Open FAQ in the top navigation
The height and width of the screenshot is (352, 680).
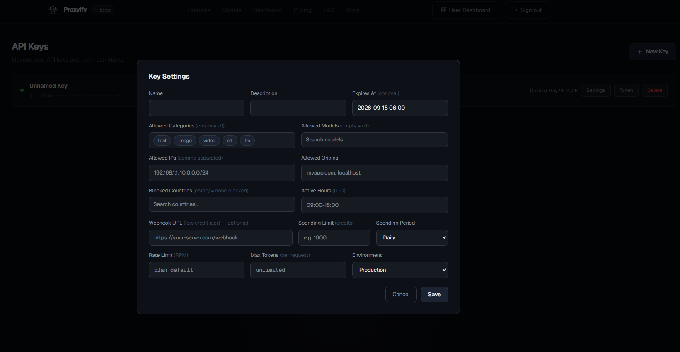coord(329,10)
